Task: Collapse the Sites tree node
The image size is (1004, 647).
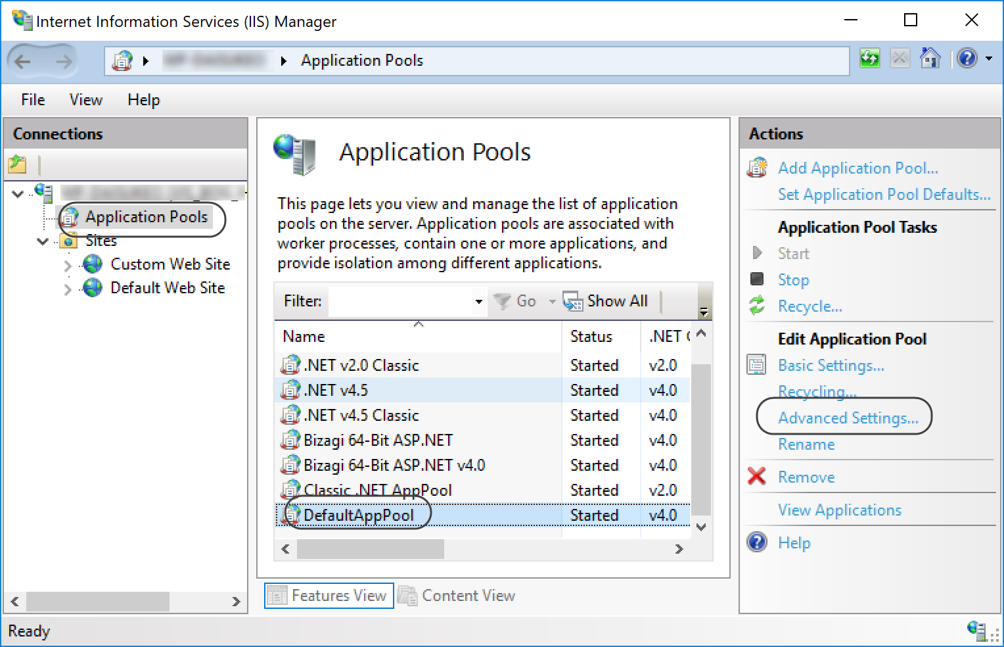Action: [x=43, y=241]
